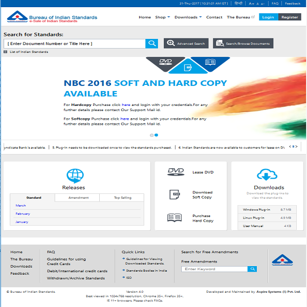Open footer Withdrawn/Archive Standards link
Screen dimensions: 307x307
[x=76, y=278]
